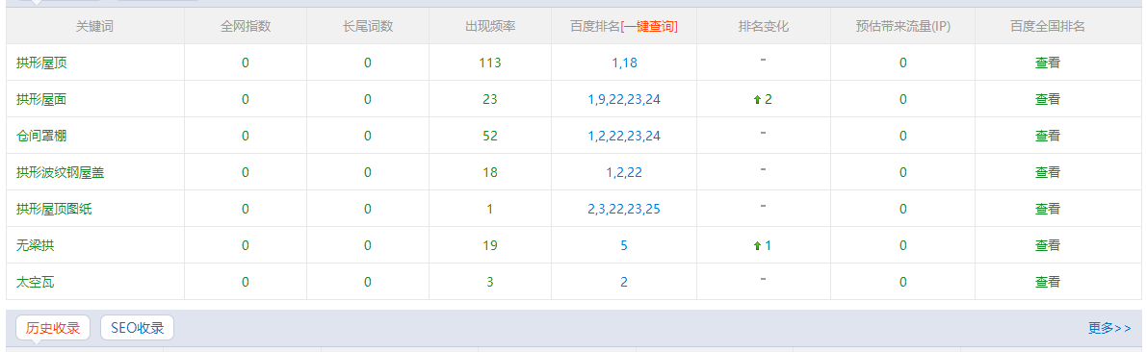The height and width of the screenshot is (352, 1147).
Task: Click frequency value 3 for 太空瓦
Action: pos(490,282)
